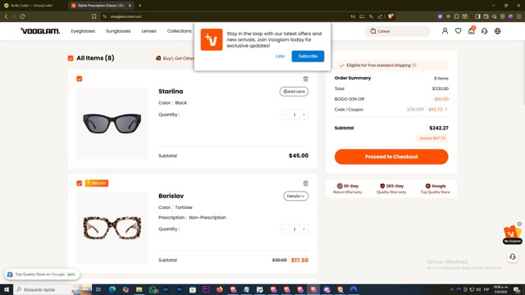Click the site search field

[x=397, y=31]
